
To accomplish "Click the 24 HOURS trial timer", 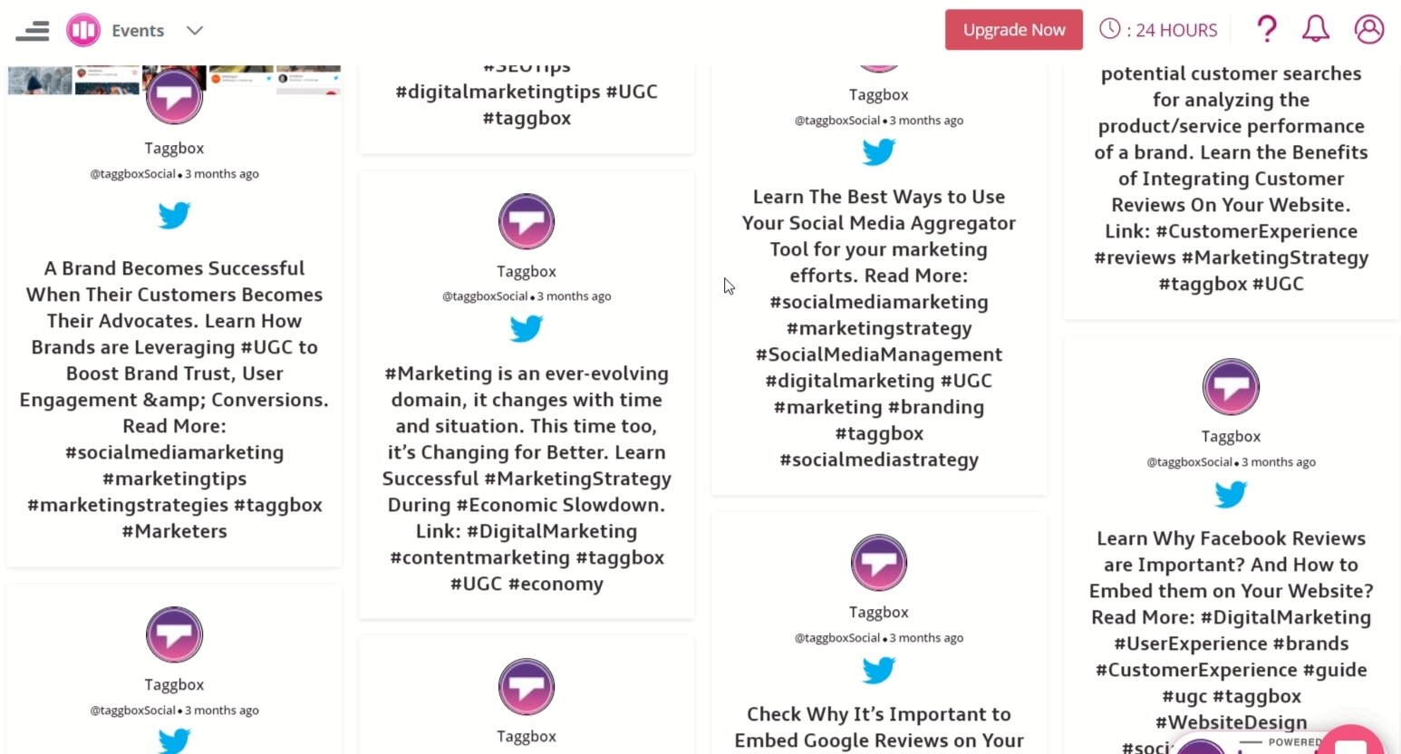I will [1158, 30].
